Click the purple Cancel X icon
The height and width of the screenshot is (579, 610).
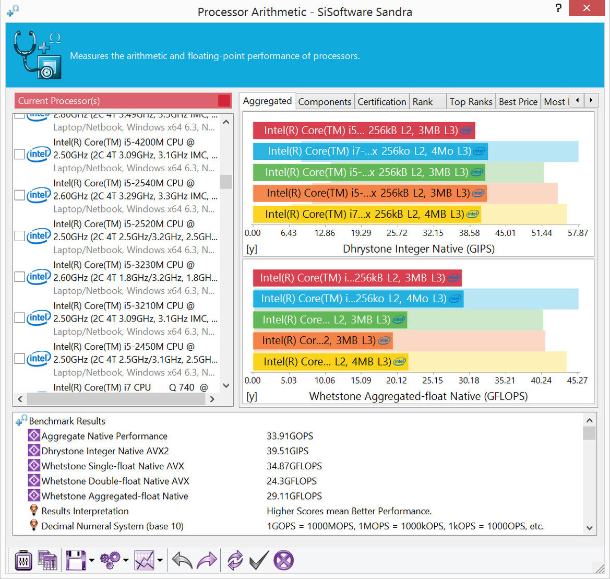coord(283,560)
